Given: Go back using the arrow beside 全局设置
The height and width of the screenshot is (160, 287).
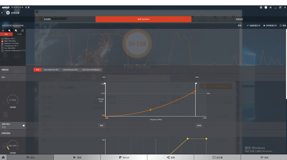Looking at the screenshot, I should [x=2, y=13].
